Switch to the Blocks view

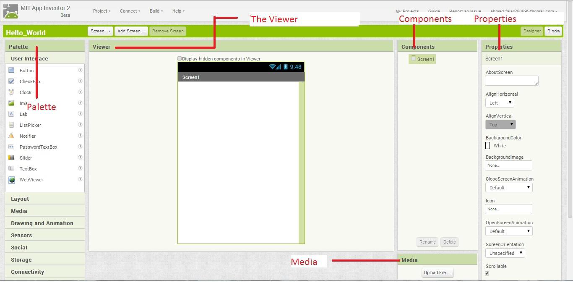[x=553, y=31]
